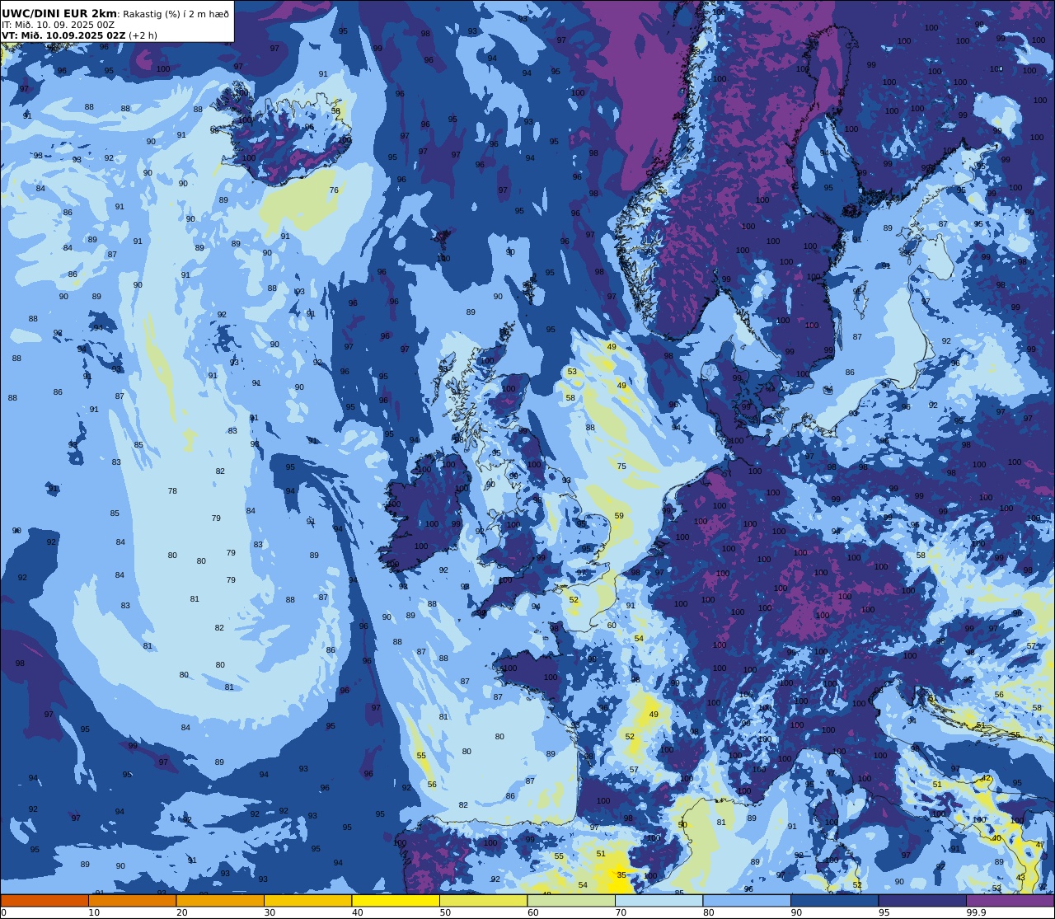Image resolution: width=1055 pixels, height=919 pixels.
Task: Click the 0–10 darkest orange legend swatch
Action: click(45, 900)
